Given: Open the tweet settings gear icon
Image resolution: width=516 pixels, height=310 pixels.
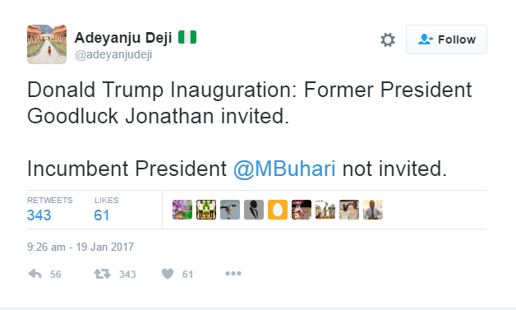Looking at the screenshot, I should 388,39.
